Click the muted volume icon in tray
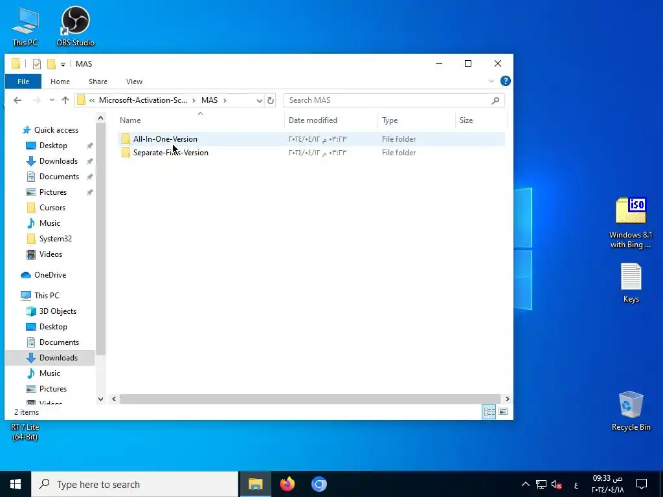 [x=556, y=484]
